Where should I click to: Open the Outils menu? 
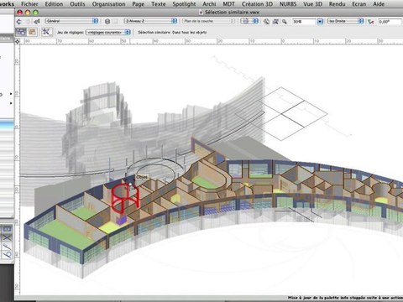pyautogui.click(x=77, y=4)
